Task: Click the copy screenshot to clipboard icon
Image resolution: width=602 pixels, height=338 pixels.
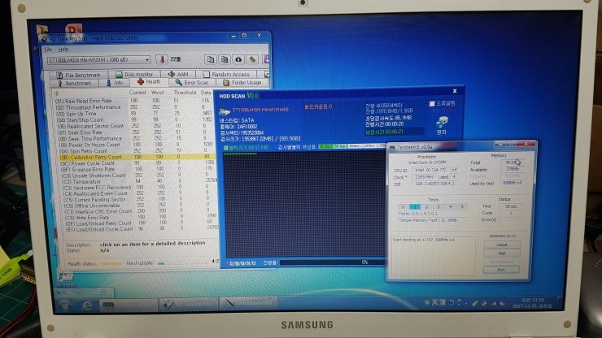Action: (225, 59)
